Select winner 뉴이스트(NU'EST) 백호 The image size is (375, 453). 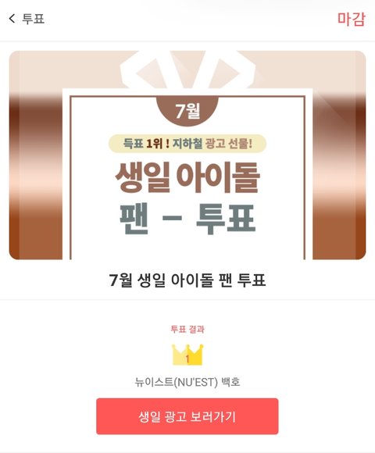187,382
